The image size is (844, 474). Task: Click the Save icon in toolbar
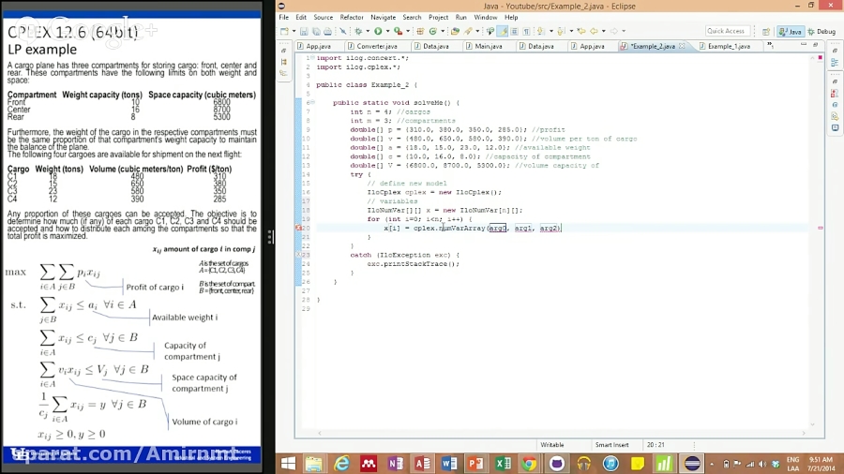point(304,32)
